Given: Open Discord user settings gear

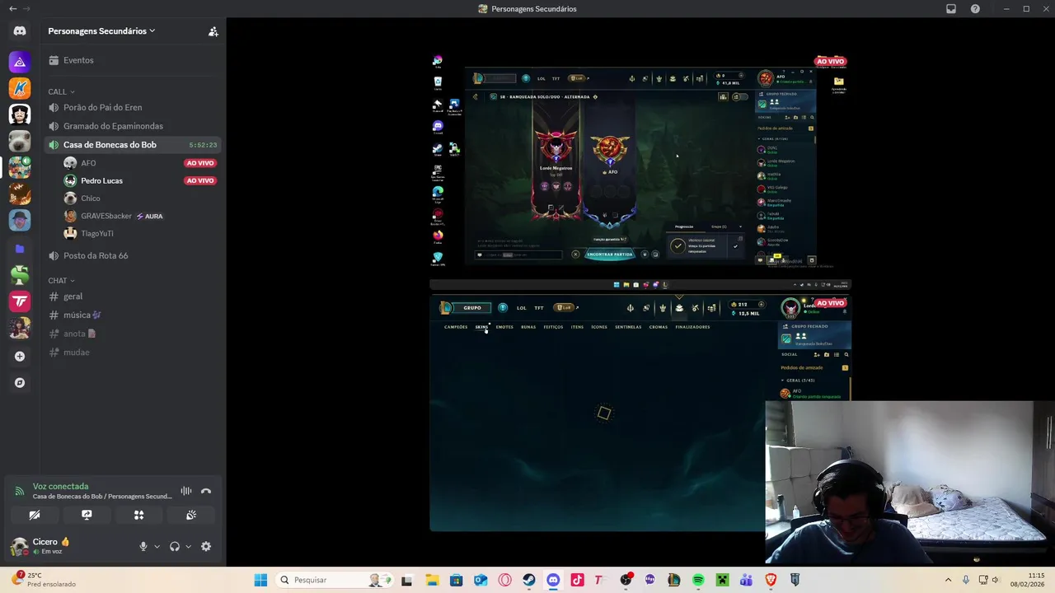Looking at the screenshot, I should pyautogui.click(x=206, y=546).
